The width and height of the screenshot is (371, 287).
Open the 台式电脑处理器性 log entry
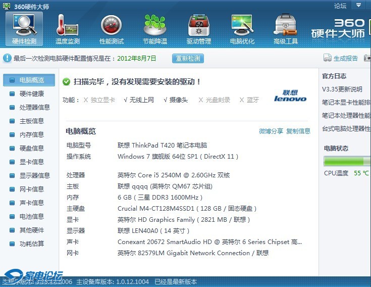(x=346, y=128)
